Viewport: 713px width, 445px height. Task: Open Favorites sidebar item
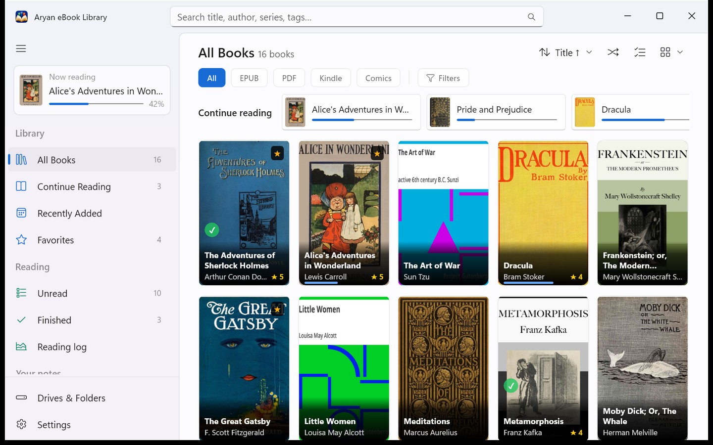(x=92, y=240)
